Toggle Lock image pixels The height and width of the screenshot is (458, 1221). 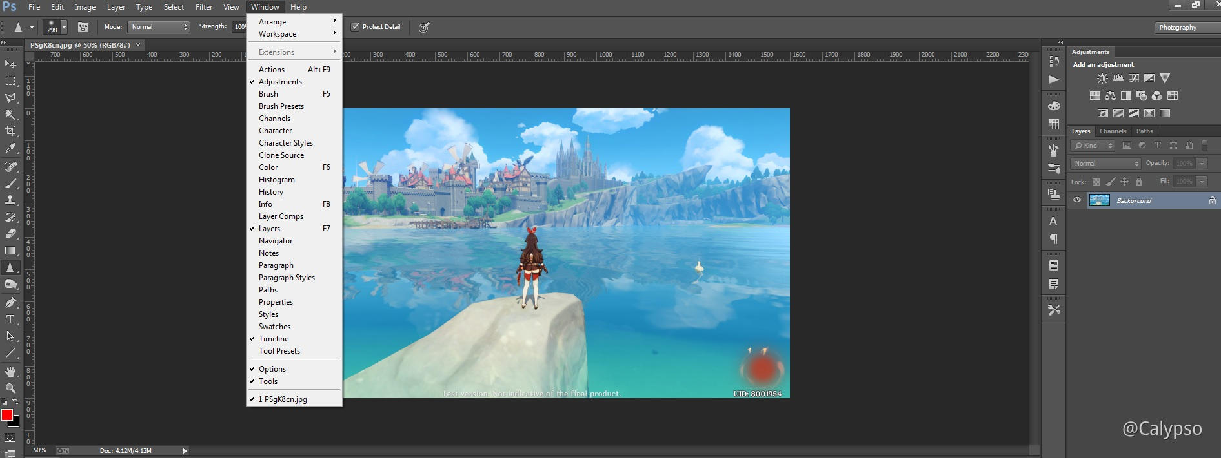click(1110, 182)
